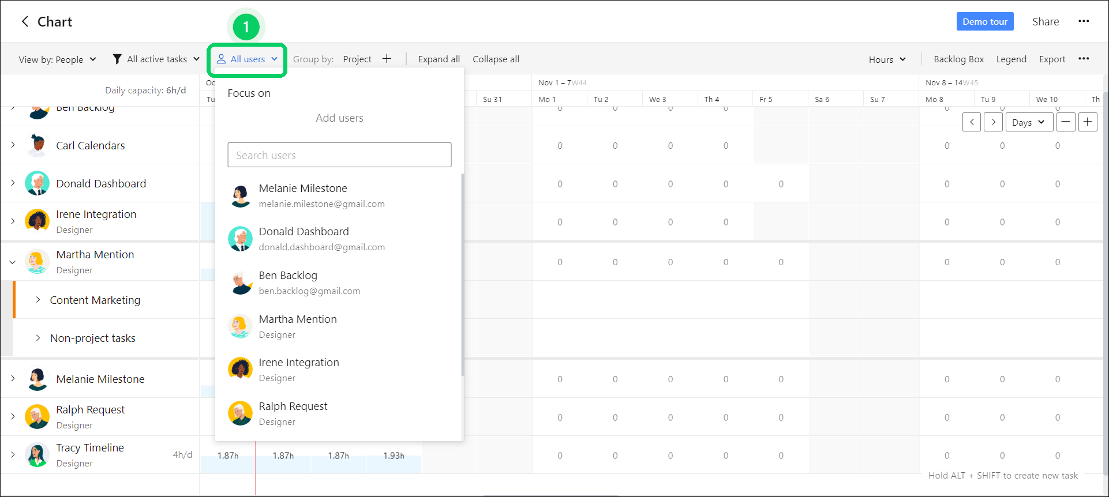Go to next timeline period
This screenshot has width=1109, height=497.
point(993,122)
